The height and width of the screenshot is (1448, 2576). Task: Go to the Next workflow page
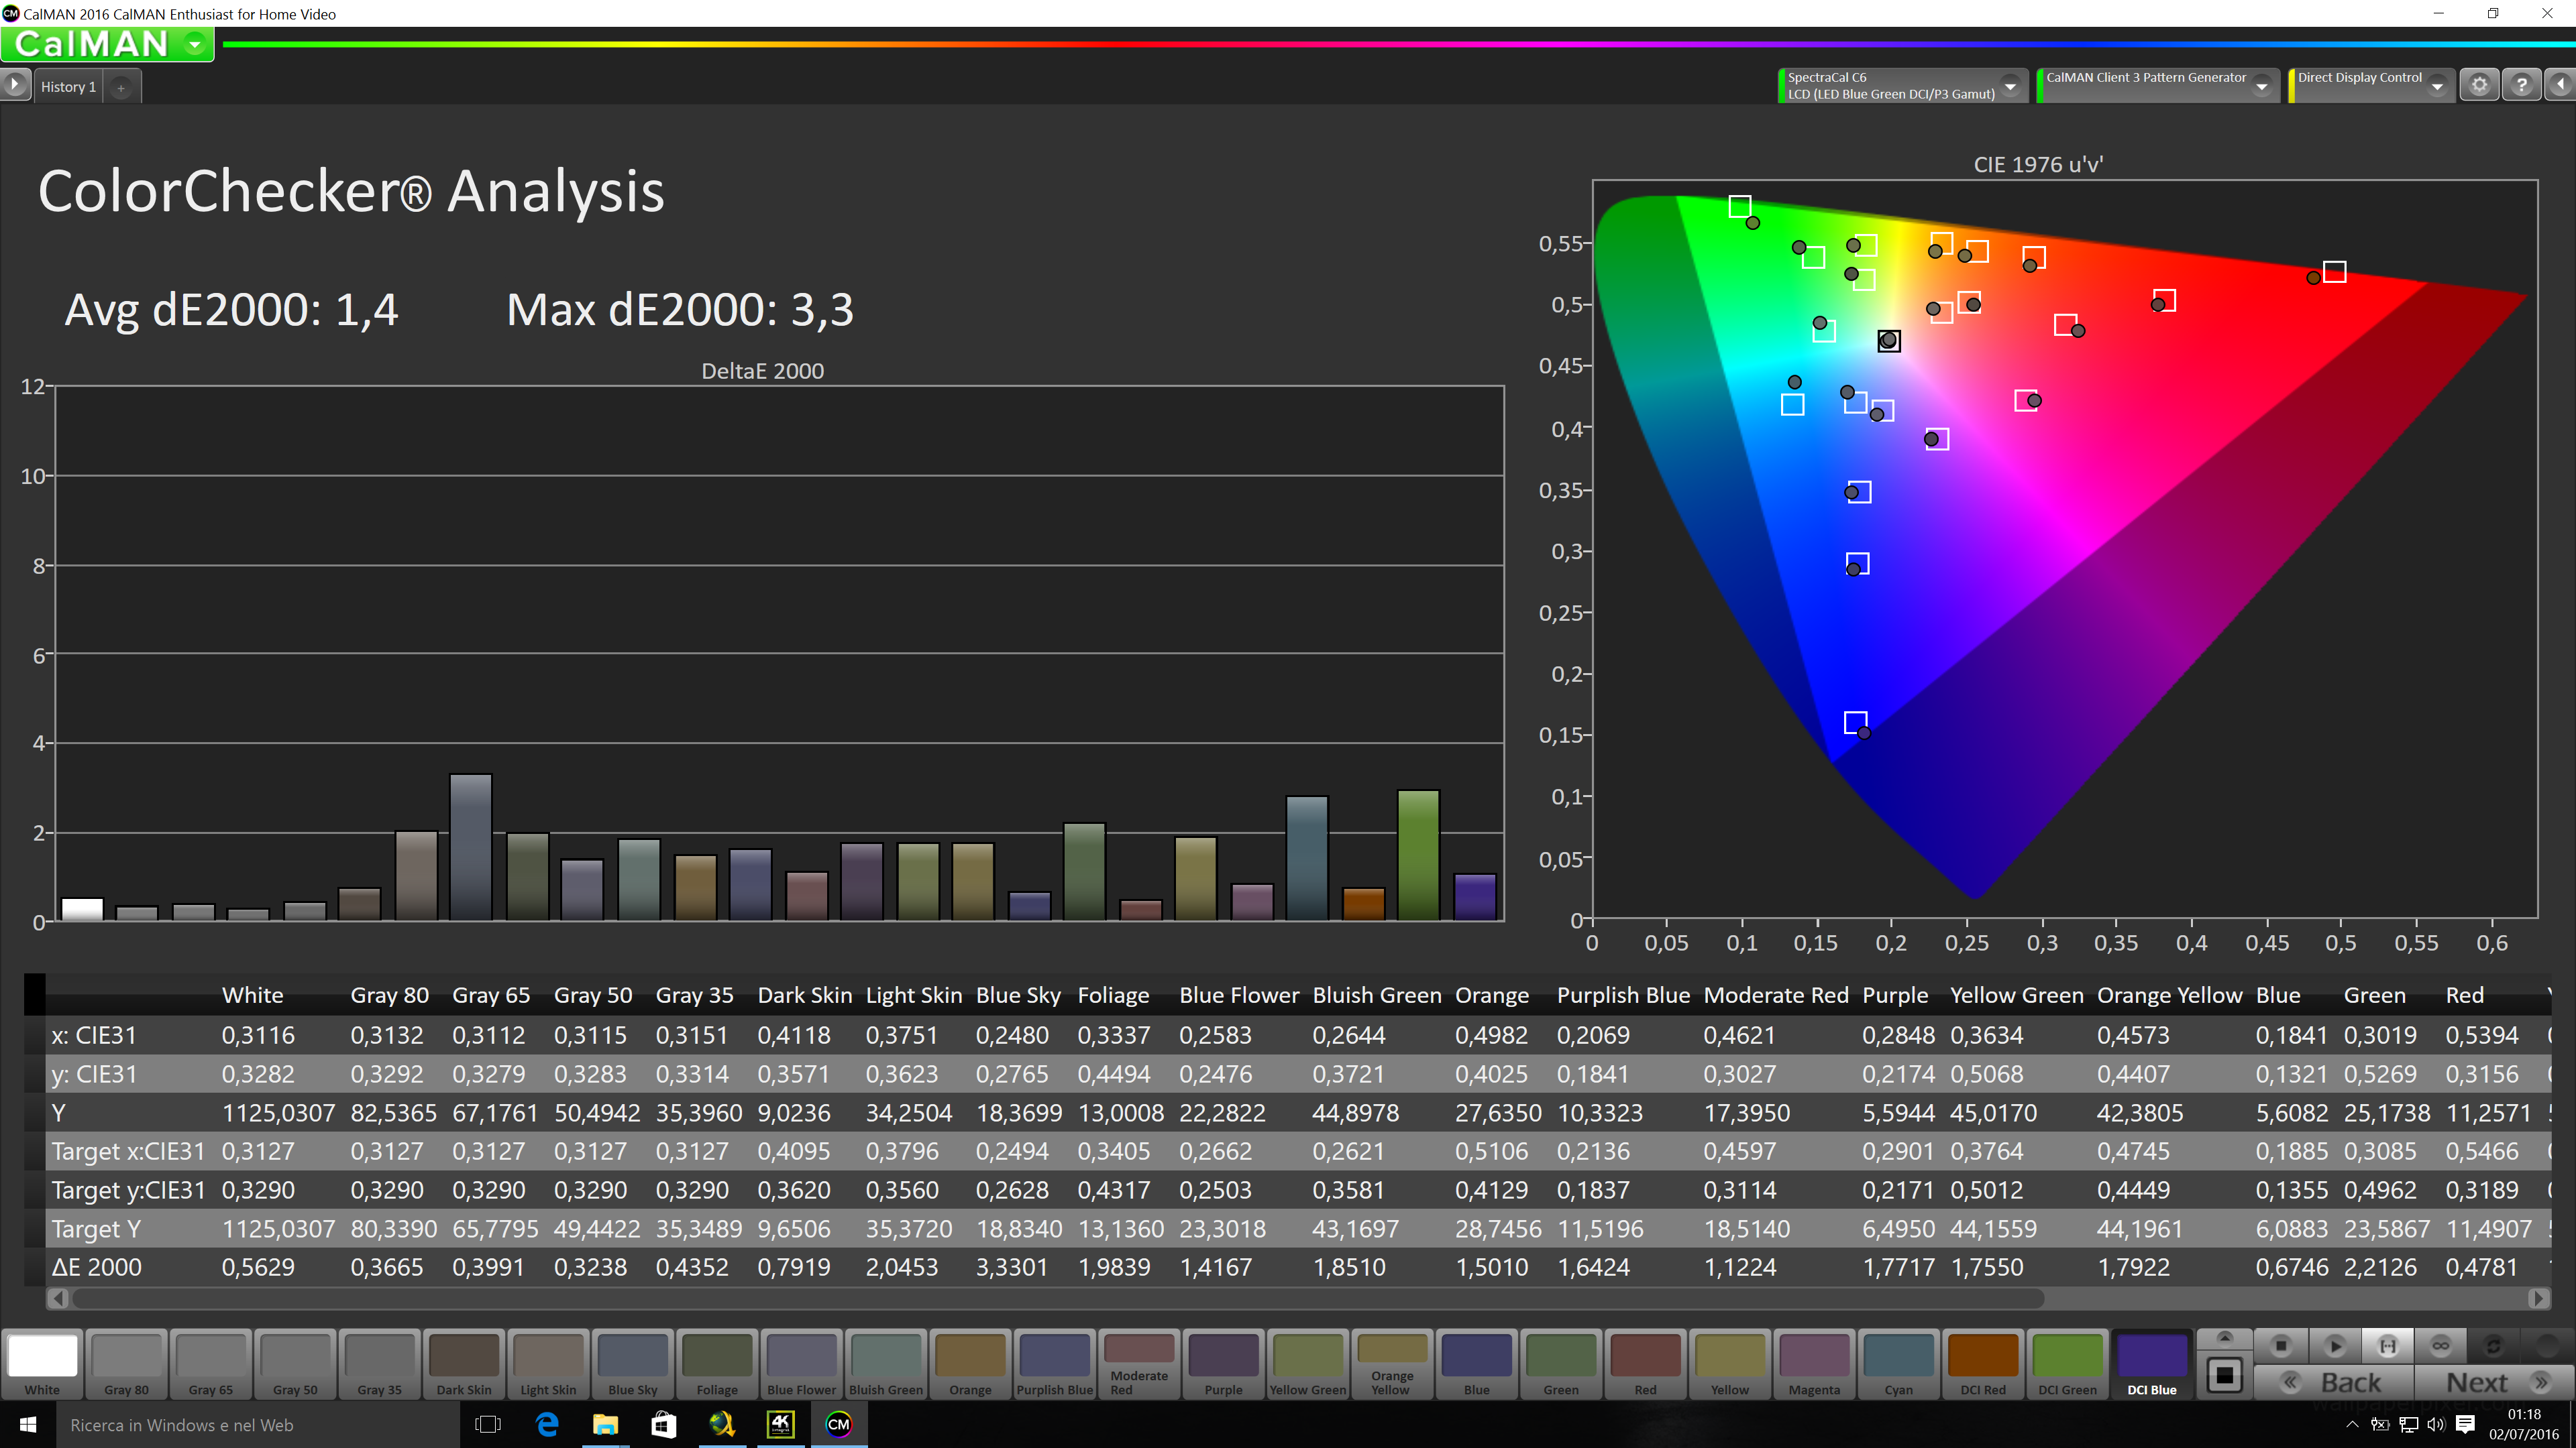(2495, 1382)
